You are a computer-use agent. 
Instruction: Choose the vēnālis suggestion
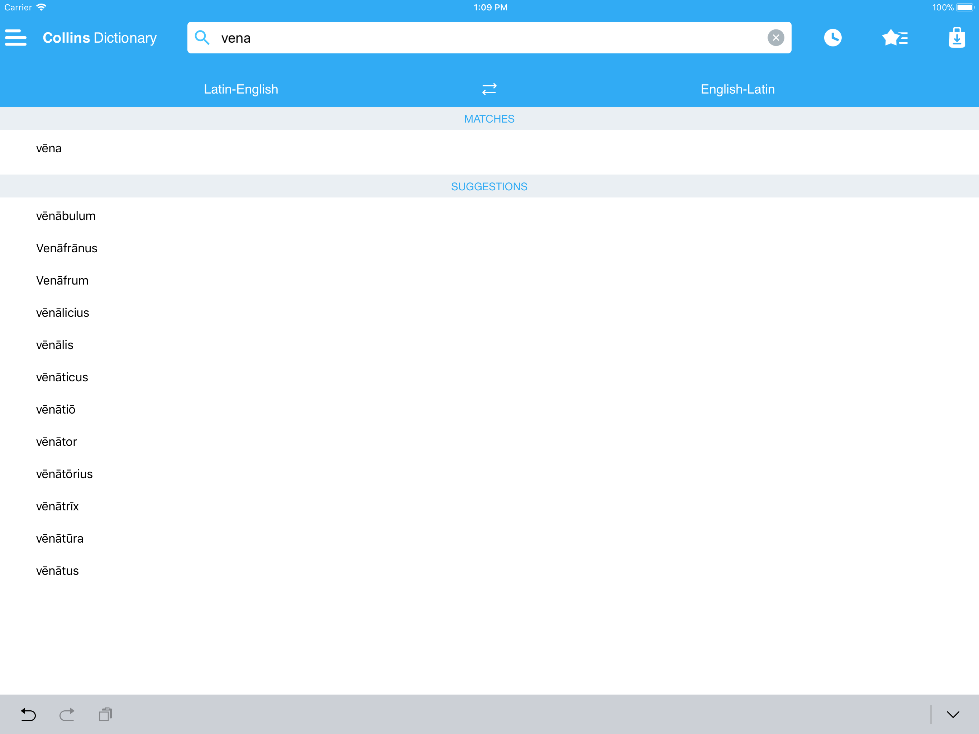[x=54, y=345]
